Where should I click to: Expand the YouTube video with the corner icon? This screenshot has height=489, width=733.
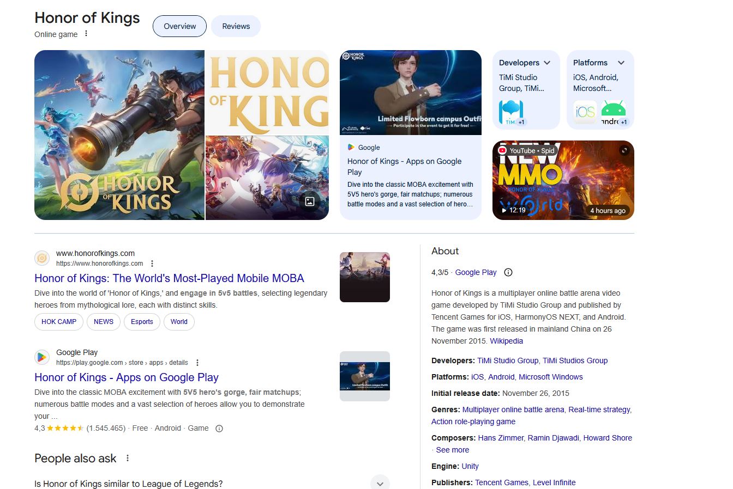624,150
